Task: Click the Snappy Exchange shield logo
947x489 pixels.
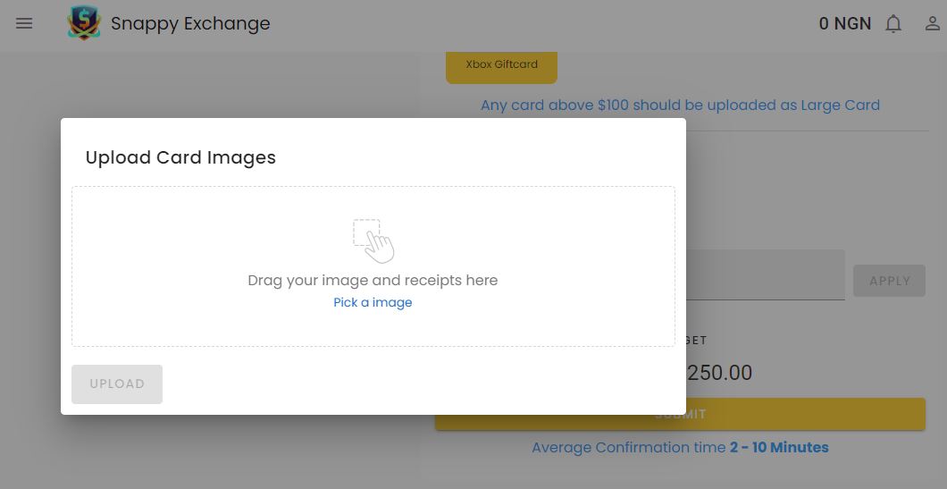Action: pos(84,23)
